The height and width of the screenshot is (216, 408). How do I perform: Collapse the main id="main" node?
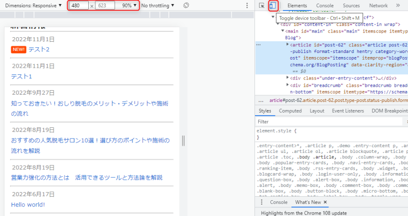(x=283, y=31)
